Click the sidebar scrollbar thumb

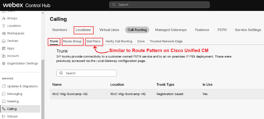pos(43,89)
